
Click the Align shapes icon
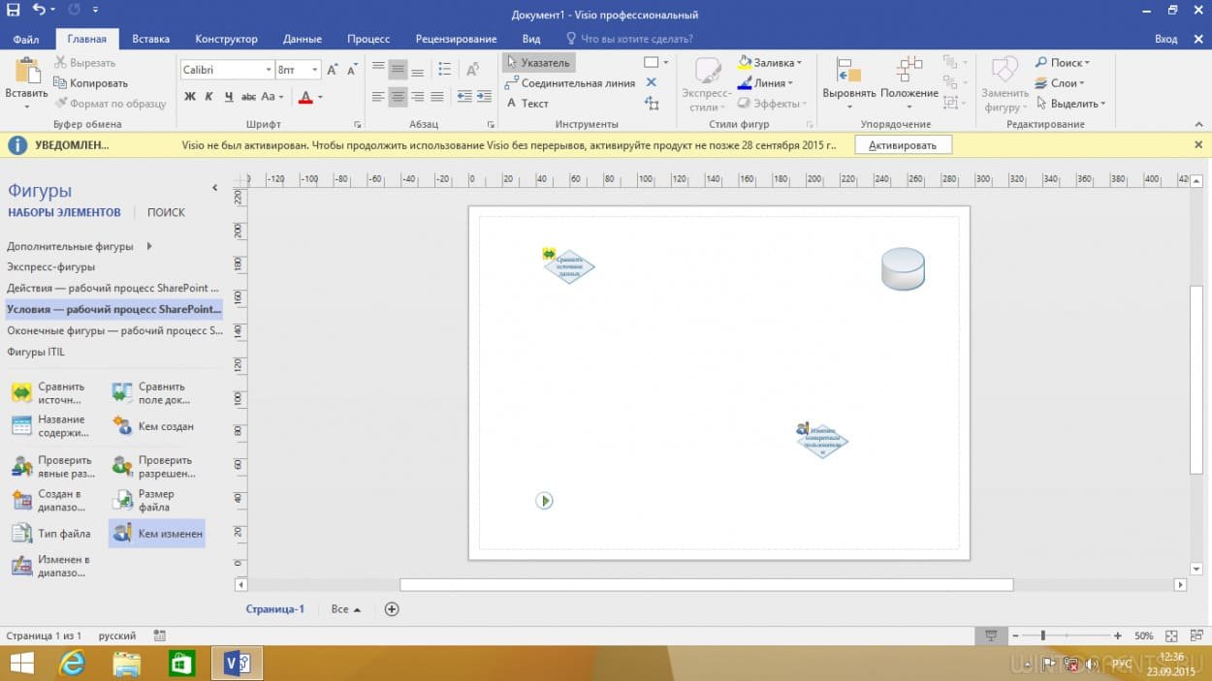click(x=848, y=72)
